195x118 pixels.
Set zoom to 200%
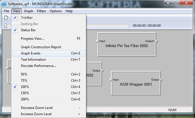(49, 99)
